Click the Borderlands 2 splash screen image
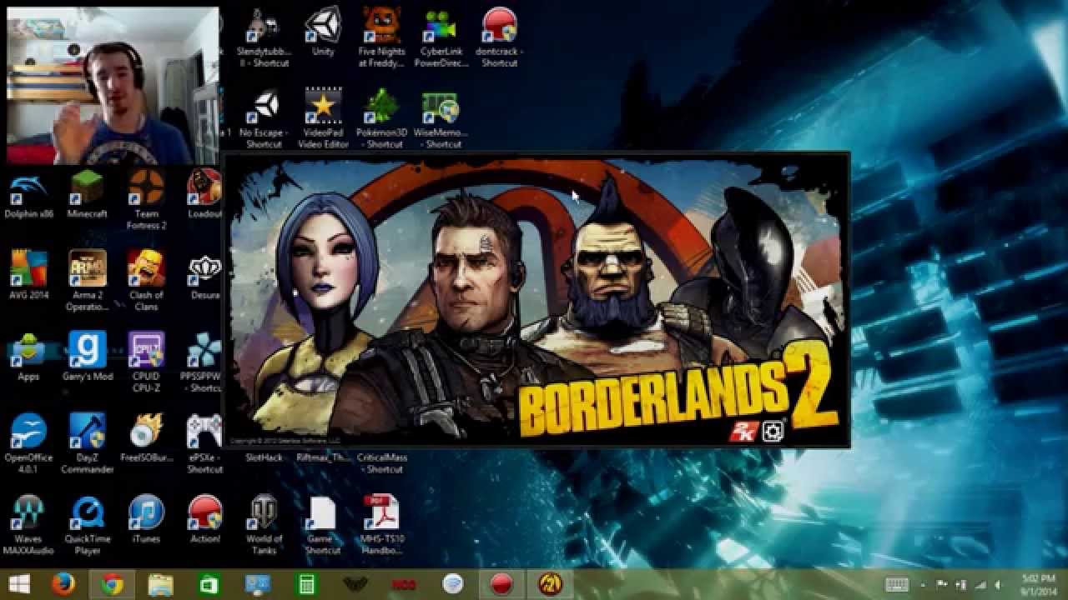 [x=537, y=300]
